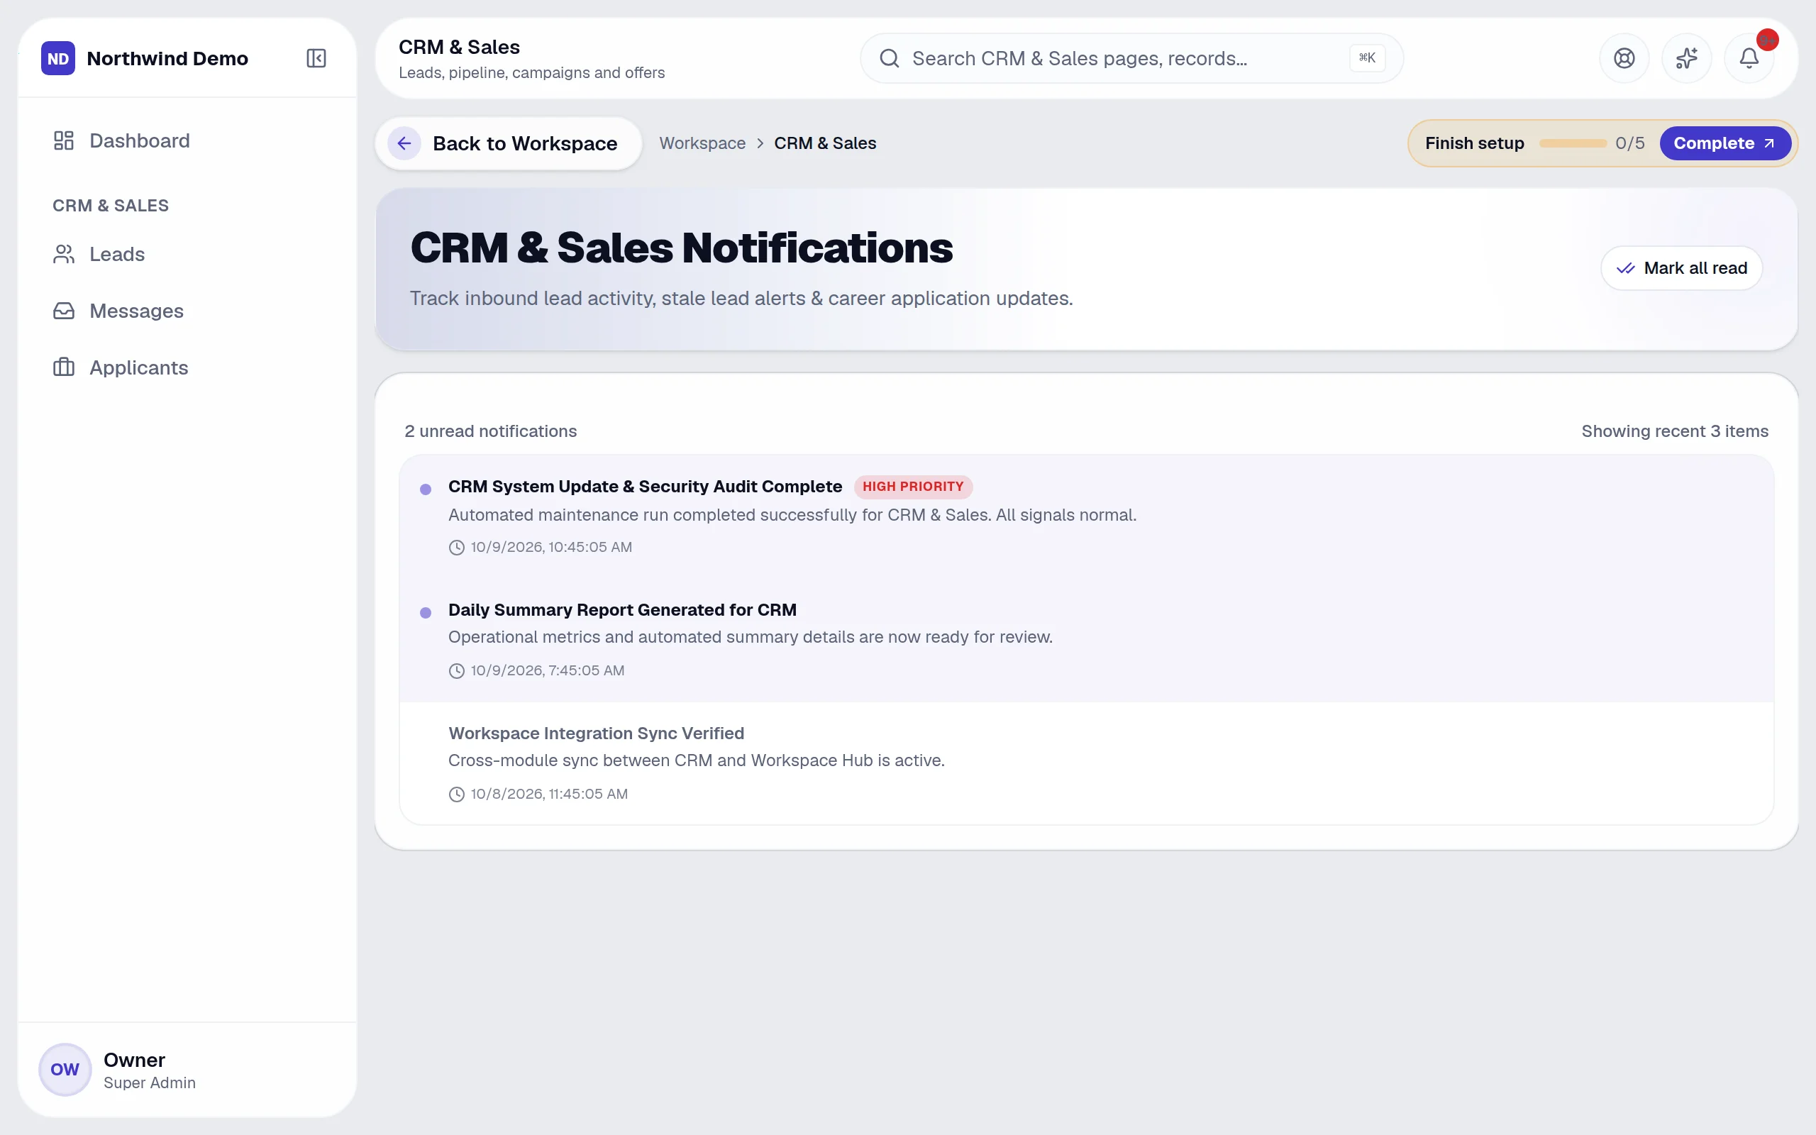Open the HIGH PRIORITY tagged notification badge
Image resolution: width=1816 pixels, height=1135 pixels.
(x=912, y=487)
